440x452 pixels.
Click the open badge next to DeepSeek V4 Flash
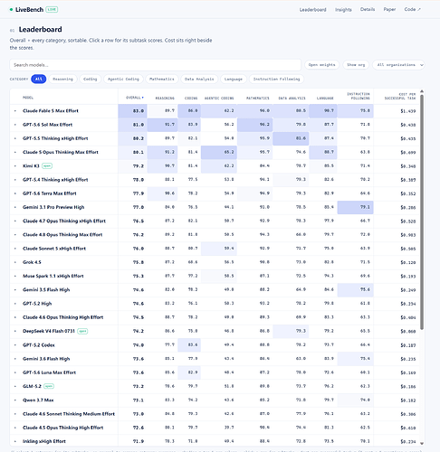[x=82, y=331]
